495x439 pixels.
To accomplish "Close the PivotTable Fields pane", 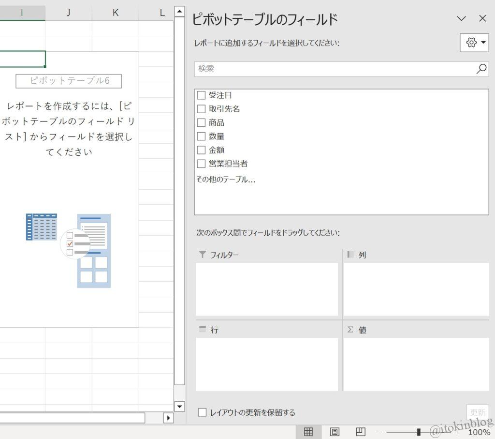I will (x=482, y=18).
